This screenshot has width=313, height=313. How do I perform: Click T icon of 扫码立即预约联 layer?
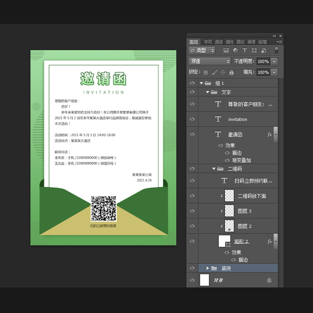point(224,180)
